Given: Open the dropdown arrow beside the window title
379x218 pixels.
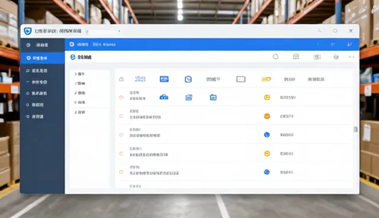Looking at the screenshot, I should 119,31.
